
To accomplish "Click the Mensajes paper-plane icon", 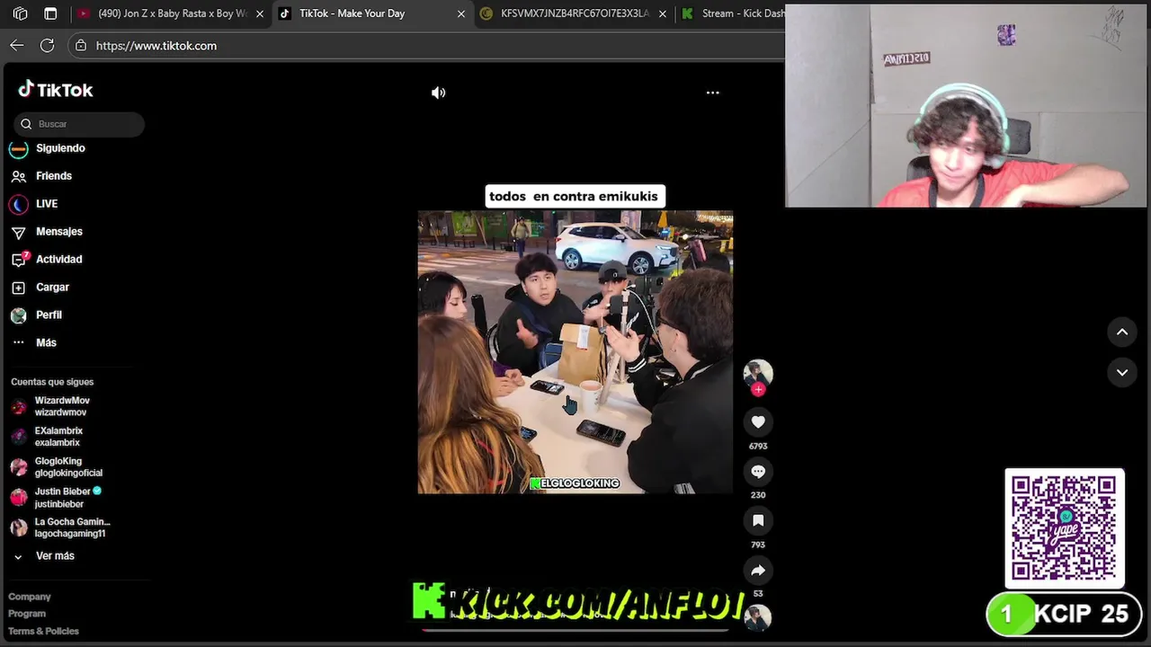I will tap(19, 232).
